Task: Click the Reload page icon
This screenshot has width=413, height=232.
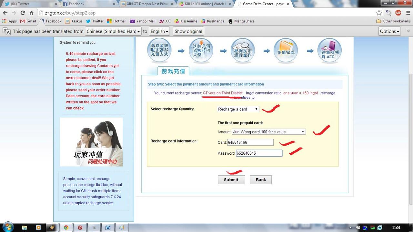Action: tap(22, 13)
